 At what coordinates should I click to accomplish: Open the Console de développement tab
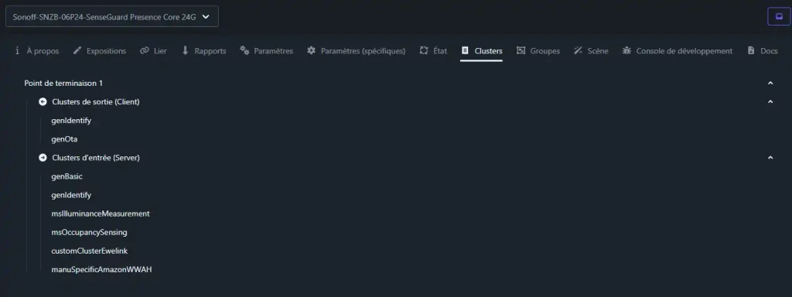[x=678, y=50]
